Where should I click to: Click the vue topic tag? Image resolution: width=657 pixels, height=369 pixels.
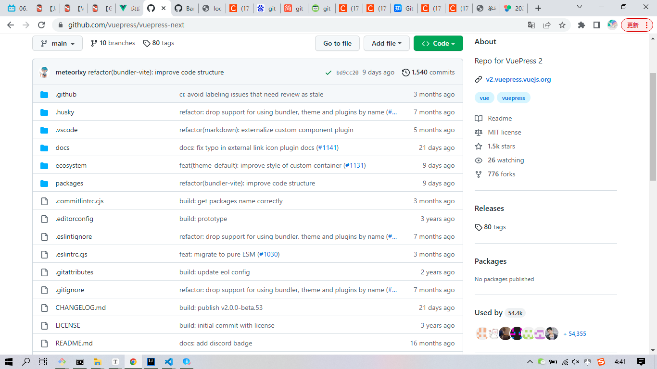click(x=484, y=98)
